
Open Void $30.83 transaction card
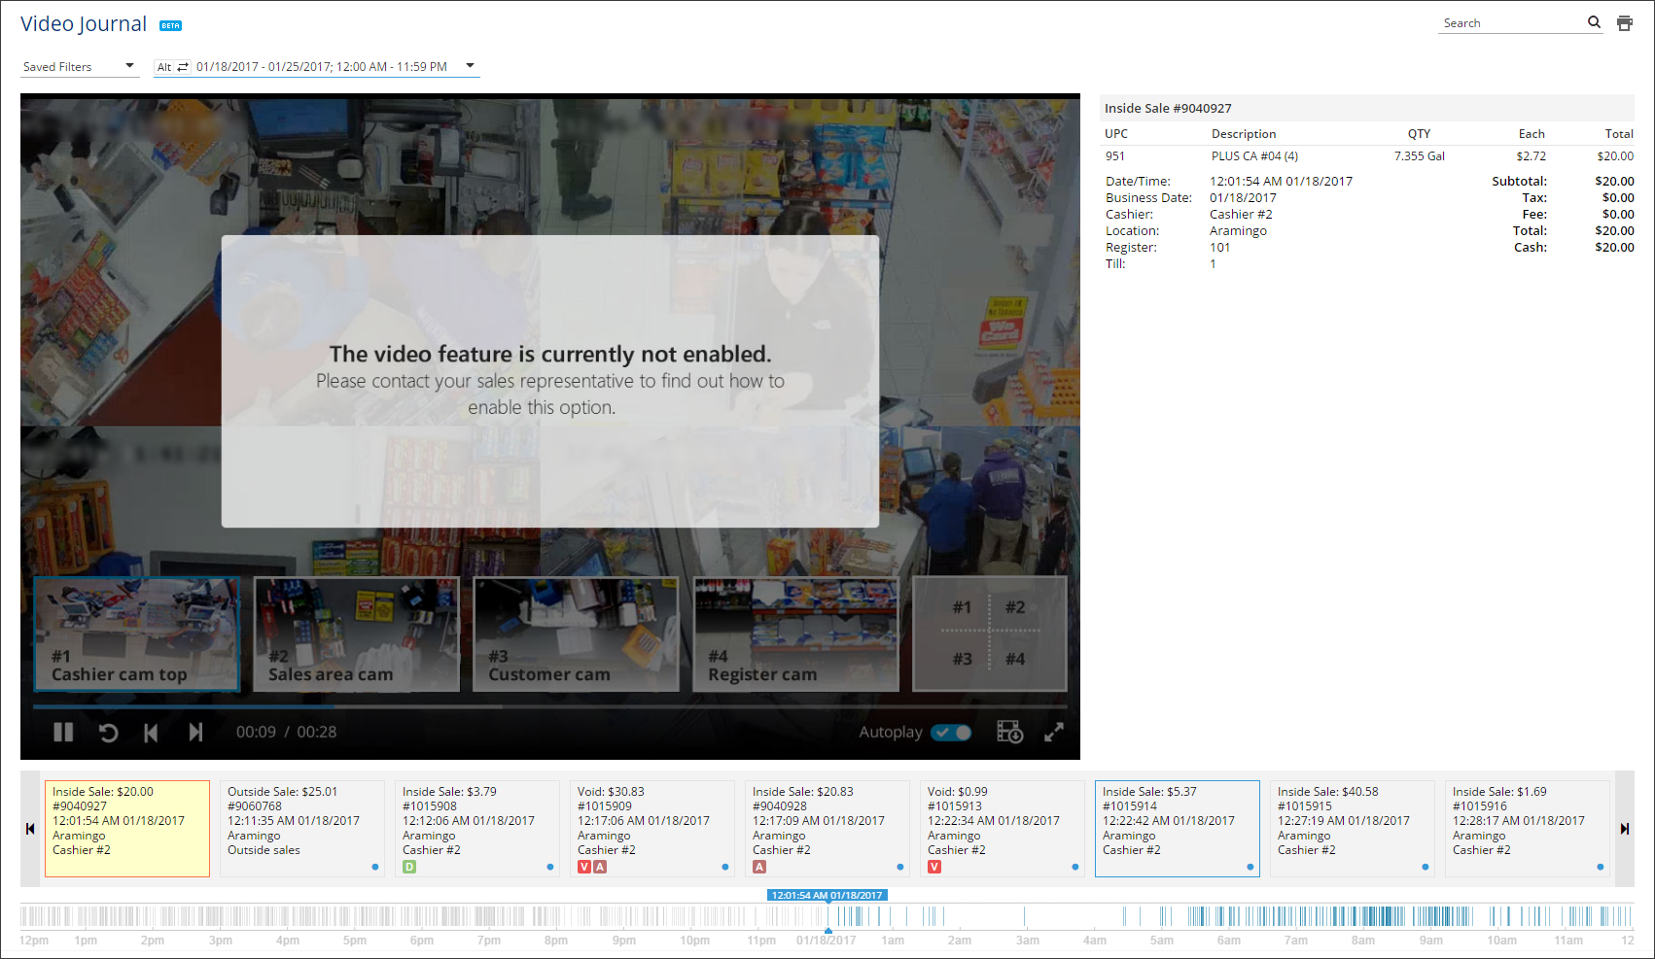click(x=652, y=829)
